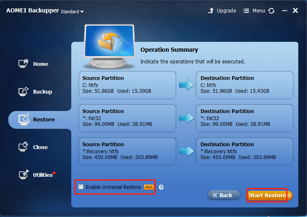Click 'Used: 15.39GB' value text
Viewport: 307px width, 217px height.
point(134,91)
